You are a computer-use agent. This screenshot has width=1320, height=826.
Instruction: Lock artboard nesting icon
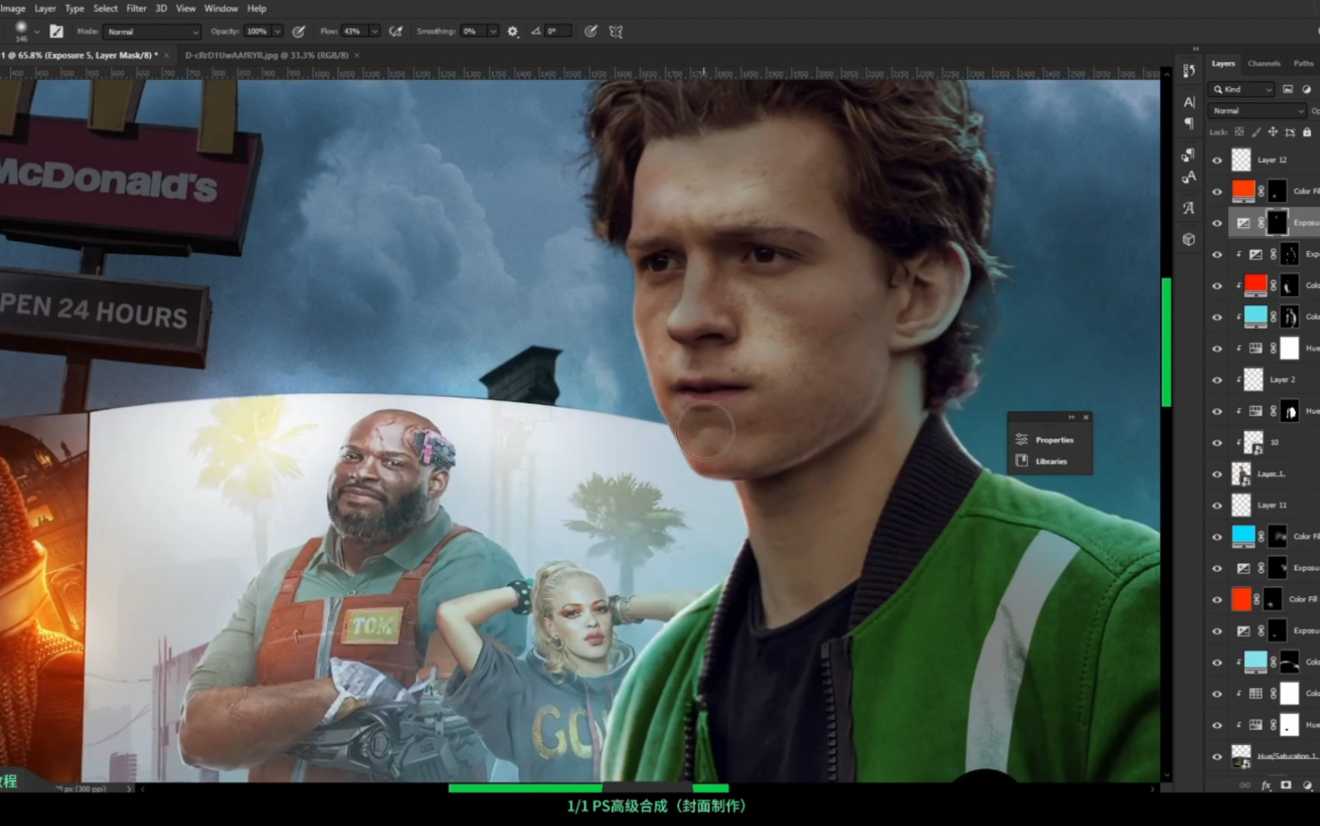(1290, 132)
